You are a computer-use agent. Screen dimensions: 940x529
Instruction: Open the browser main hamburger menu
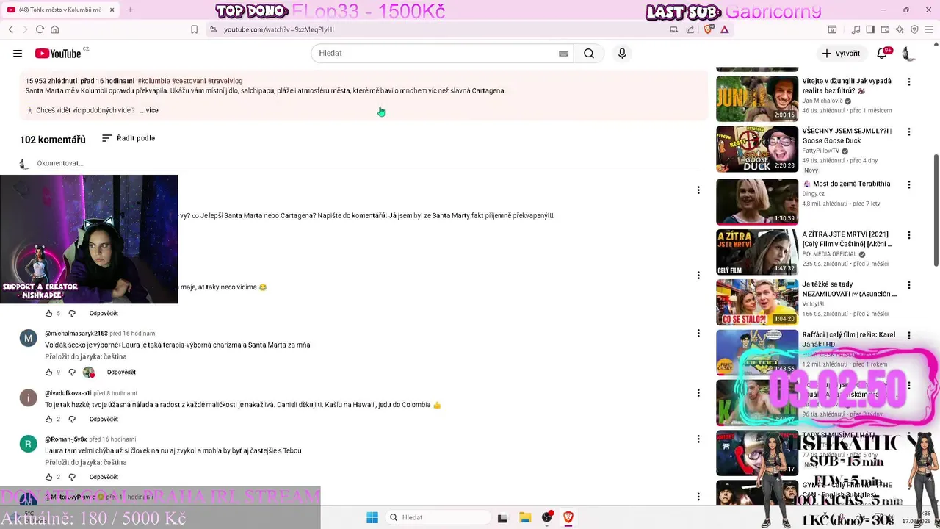coord(929,29)
